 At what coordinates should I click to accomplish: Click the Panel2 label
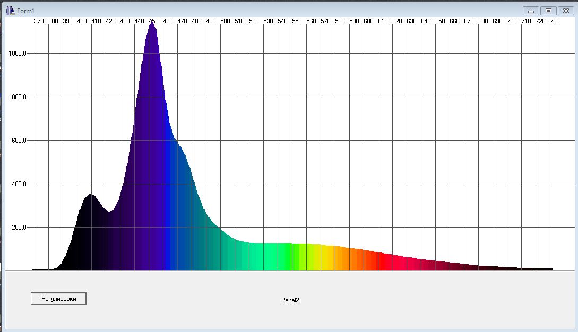coord(290,300)
